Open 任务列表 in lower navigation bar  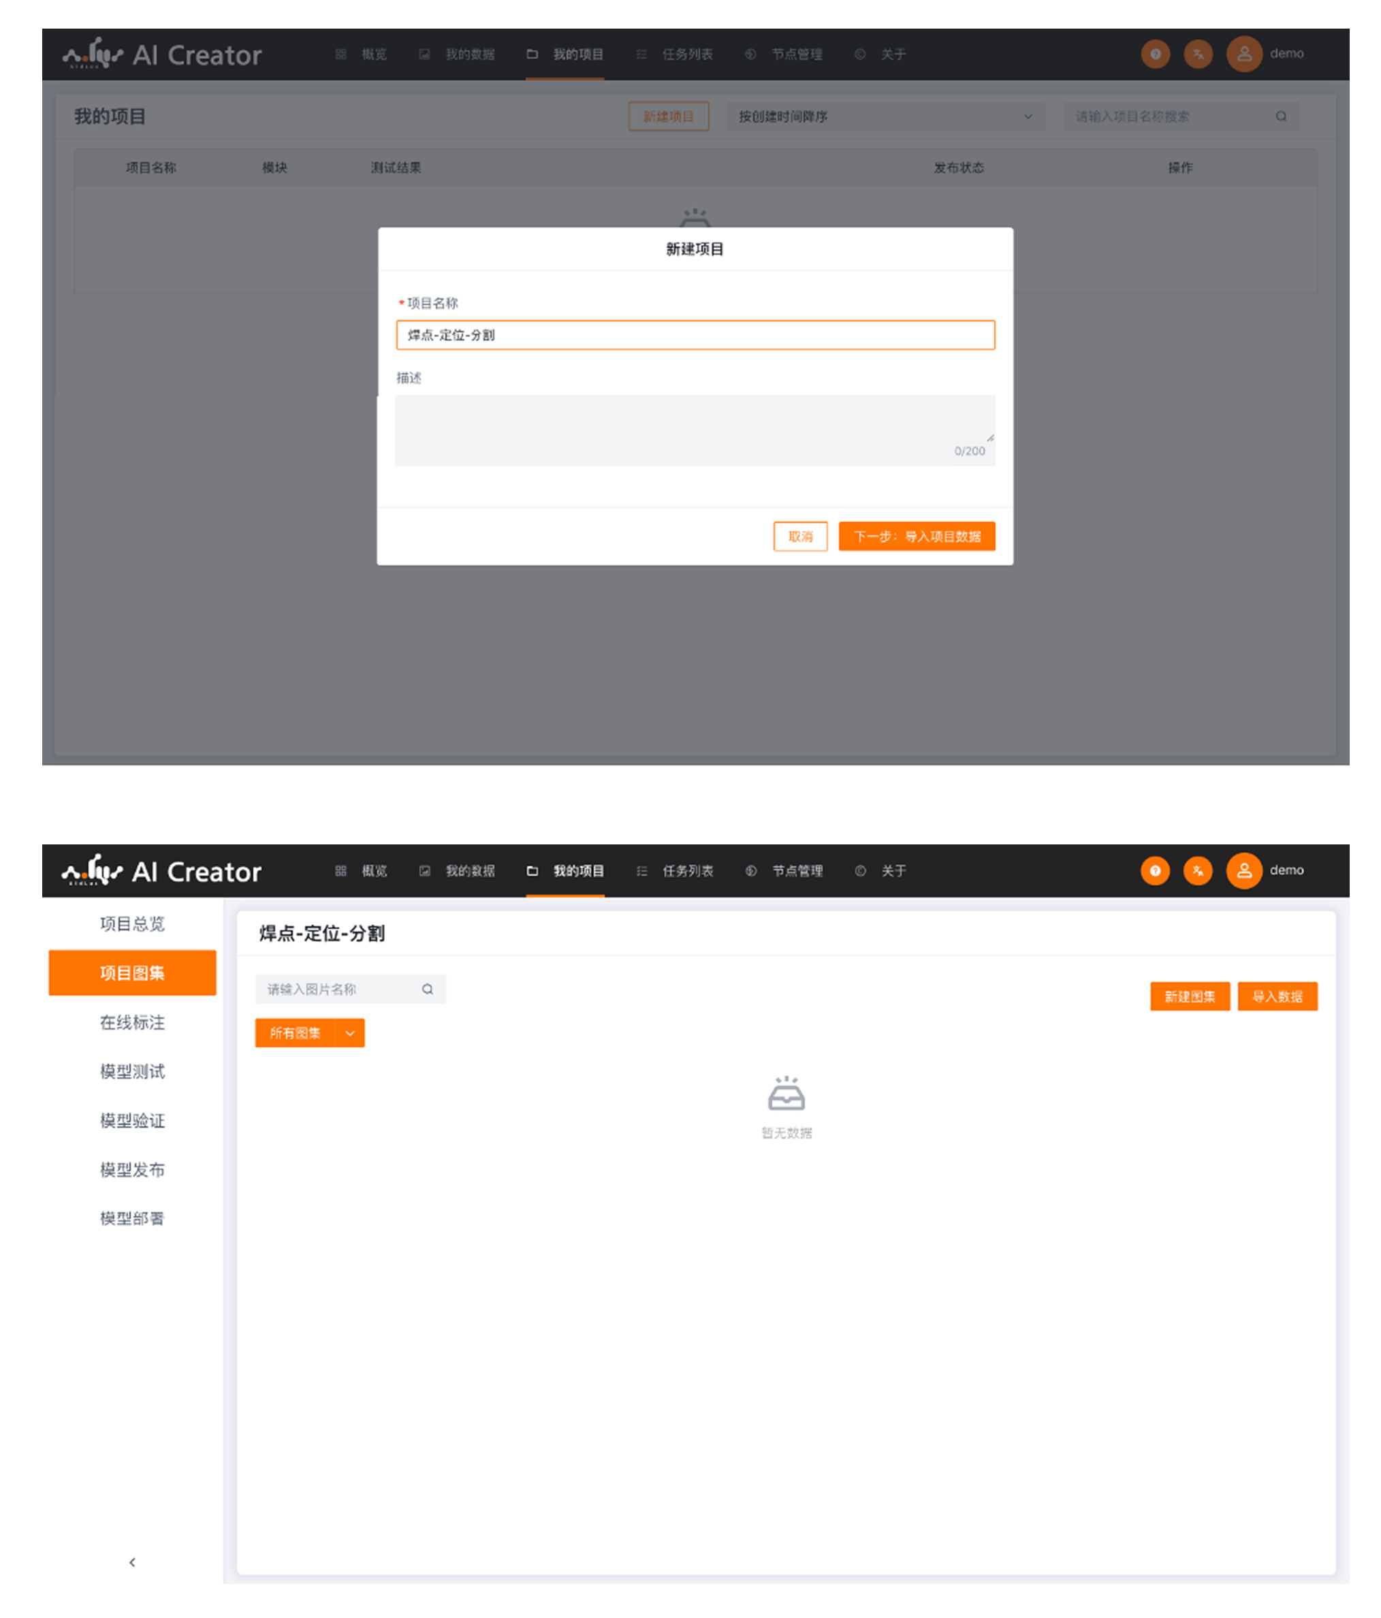pos(687,871)
